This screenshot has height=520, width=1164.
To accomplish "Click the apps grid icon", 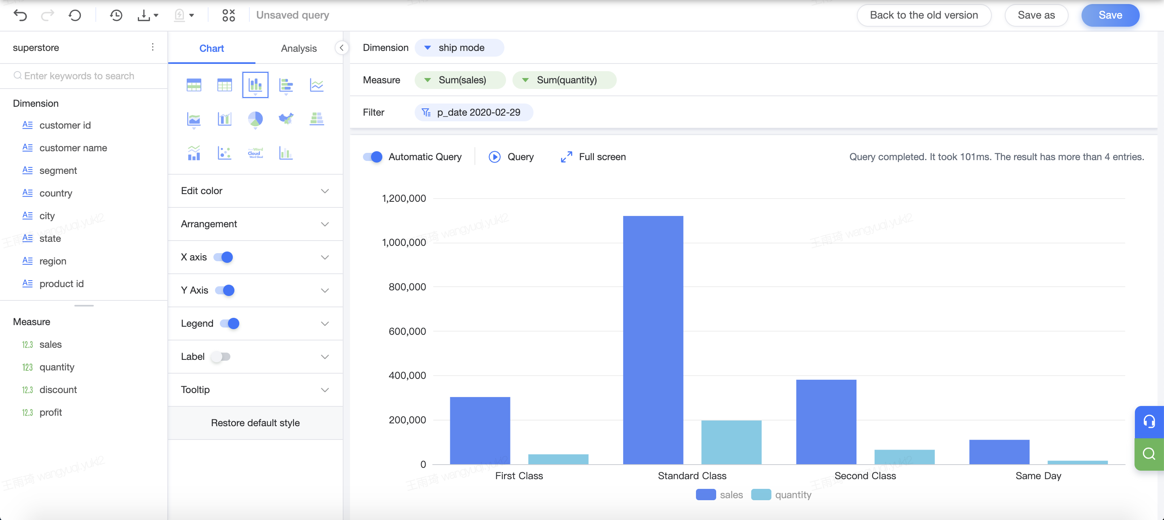I will [229, 15].
